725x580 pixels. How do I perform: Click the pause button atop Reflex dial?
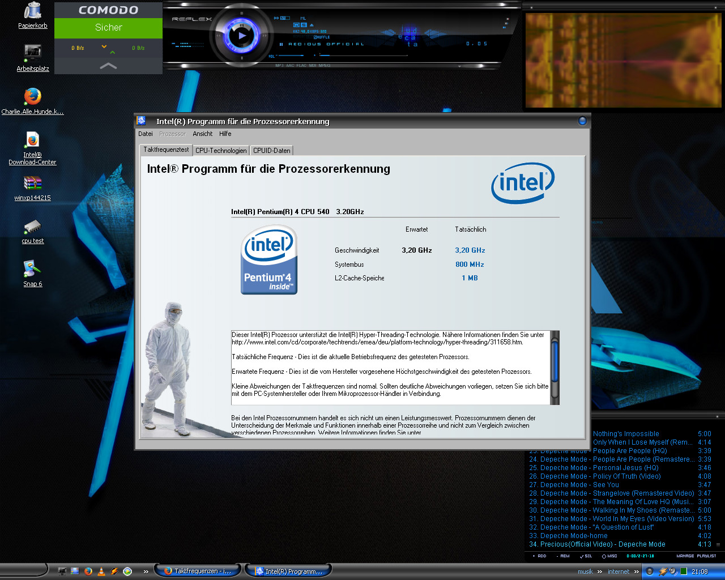click(242, 13)
